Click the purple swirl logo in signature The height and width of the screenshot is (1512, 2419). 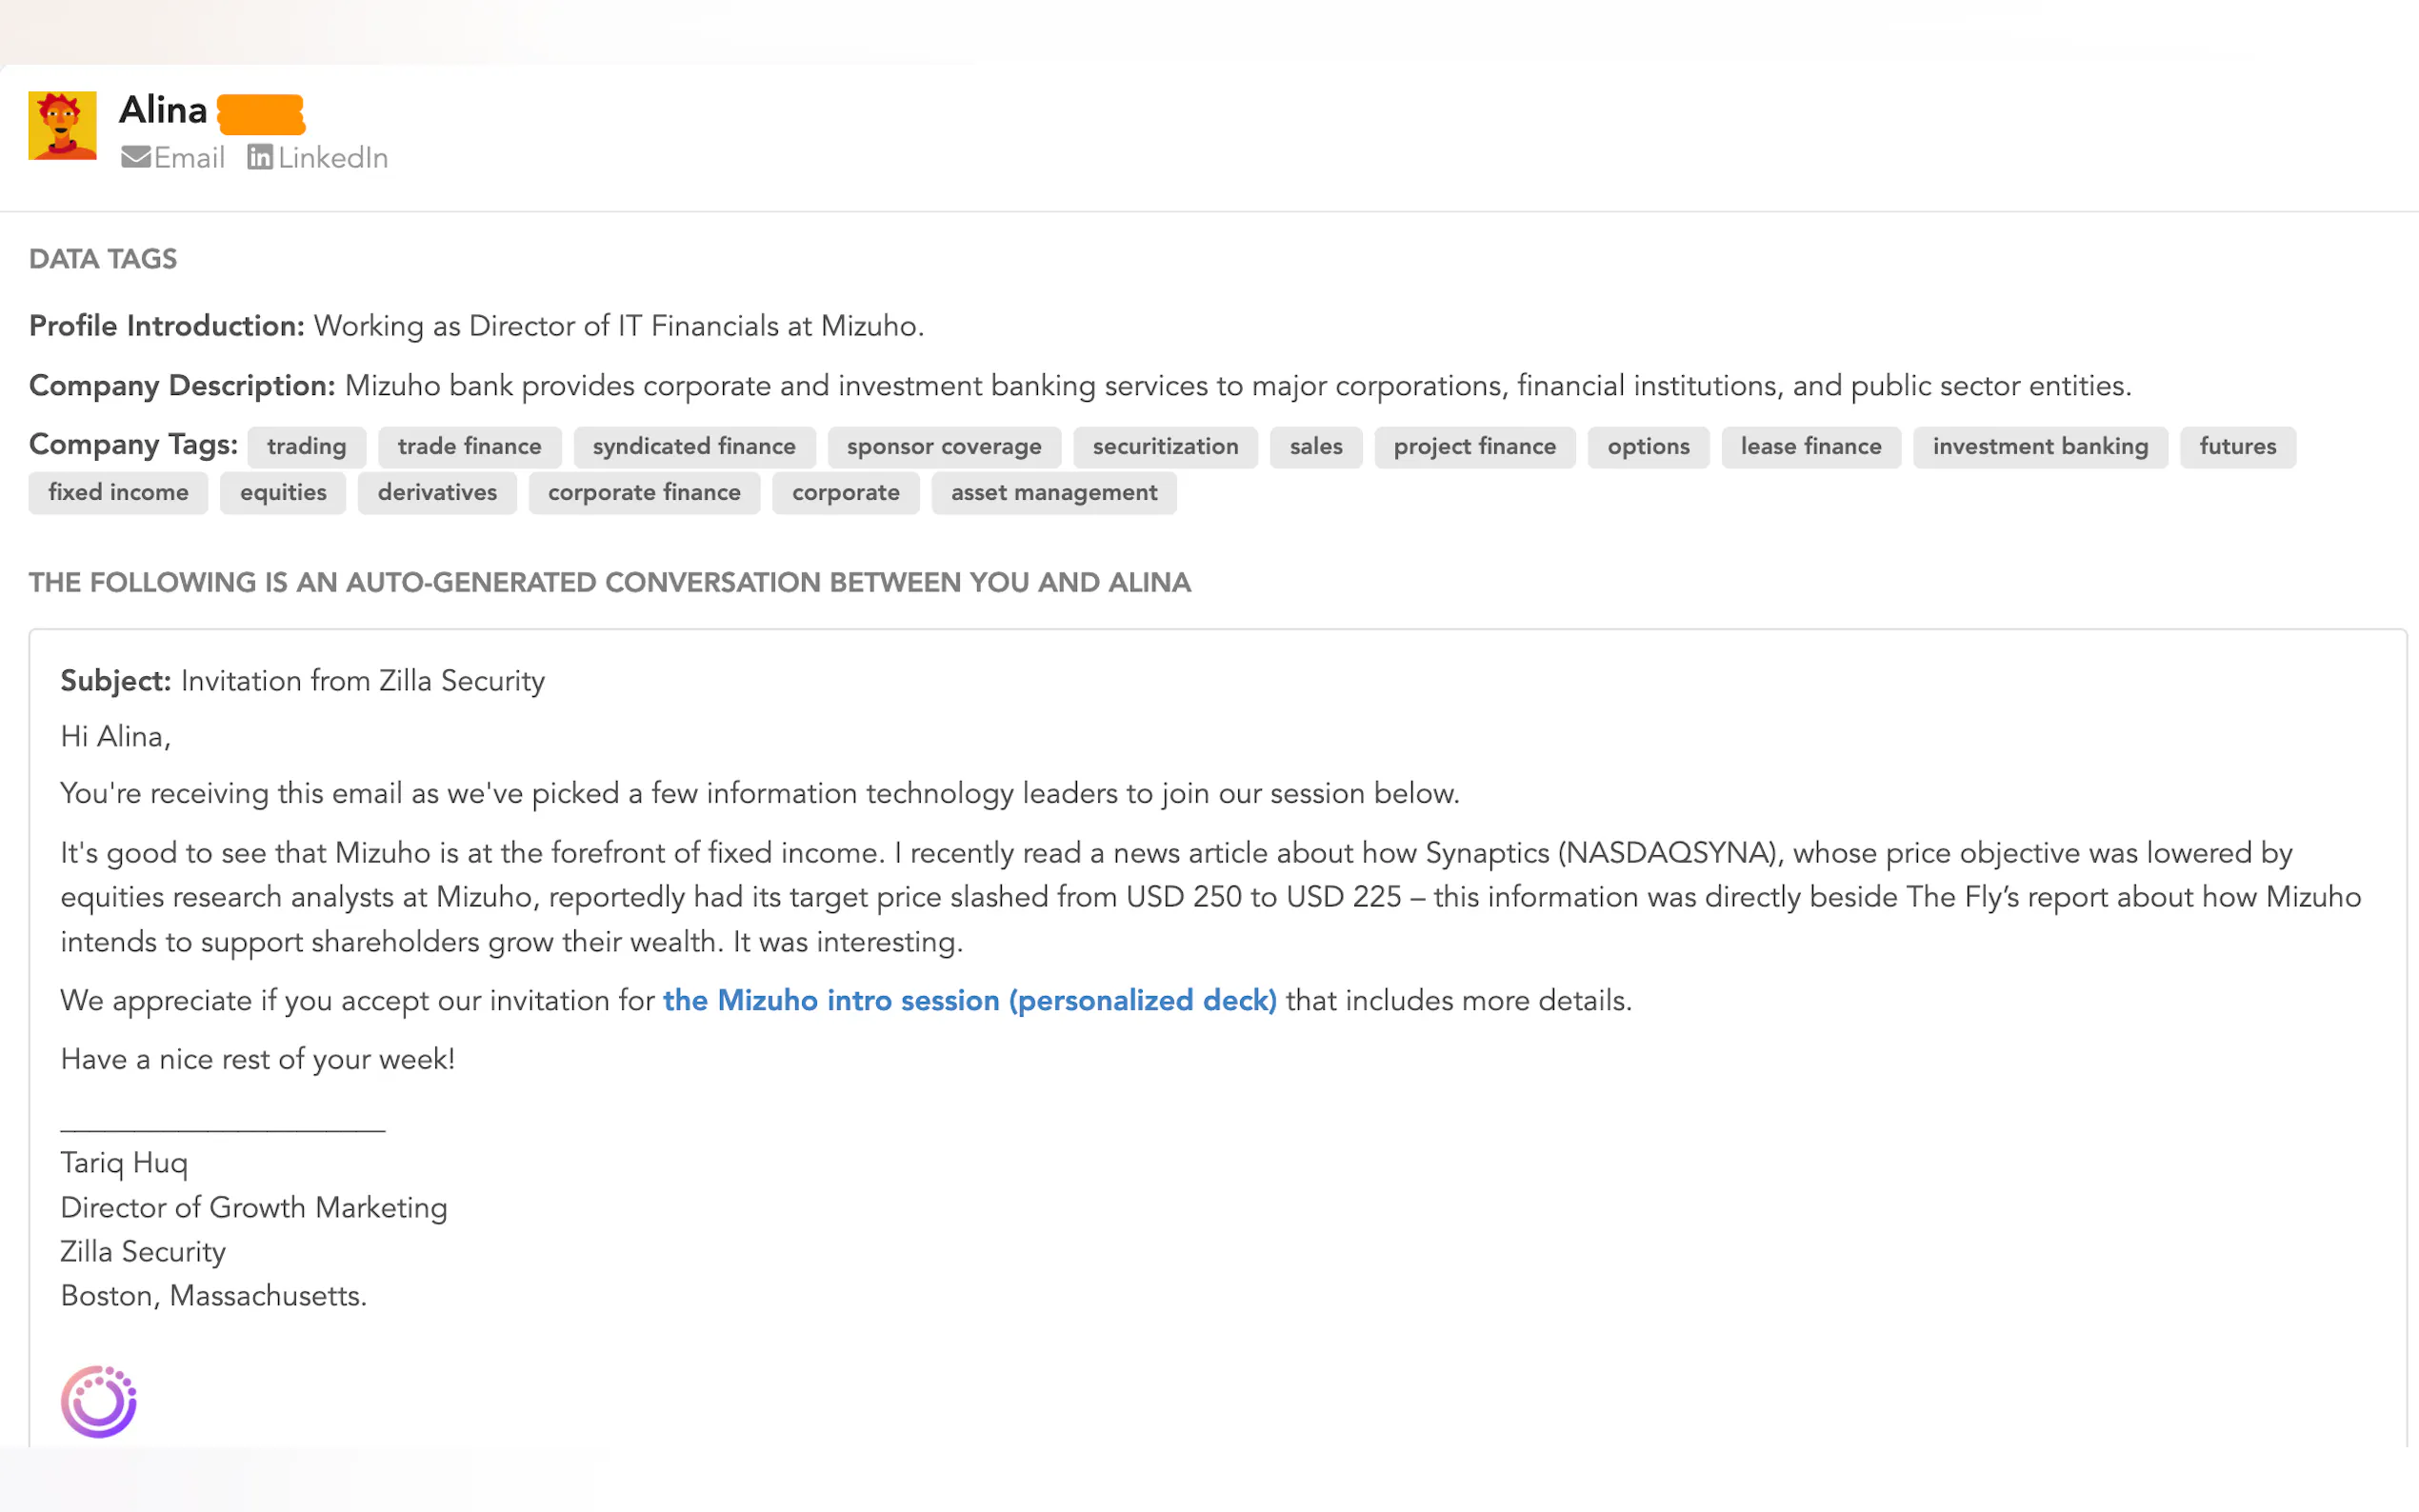(98, 1401)
